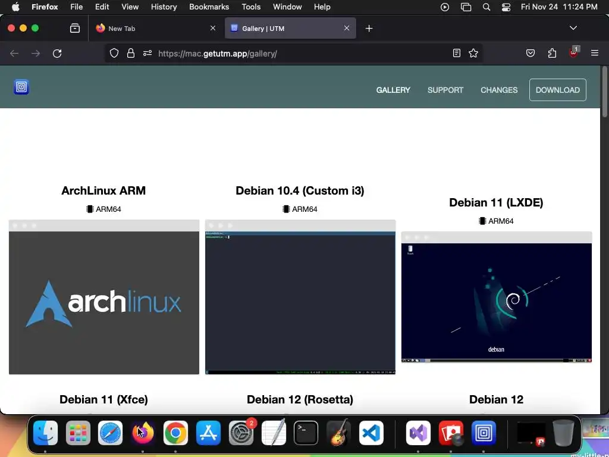This screenshot has width=609, height=457.
Task: Open Google Chrome from the Dock
Action: (175, 433)
